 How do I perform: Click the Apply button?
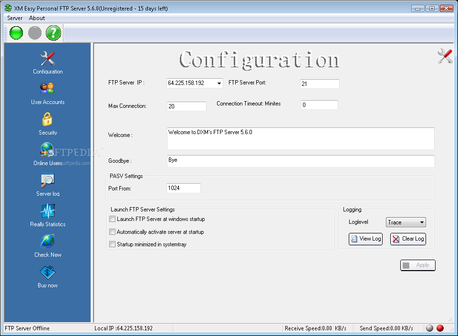click(x=418, y=265)
